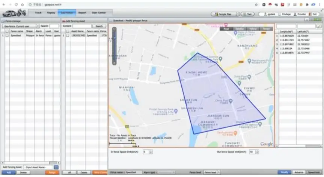Screen dimensions: 324x177
Task: Click the map zoom slider track
Action: (x=114, y=46)
